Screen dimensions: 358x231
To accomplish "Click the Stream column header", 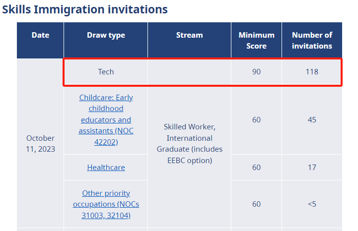I will 189,35.
